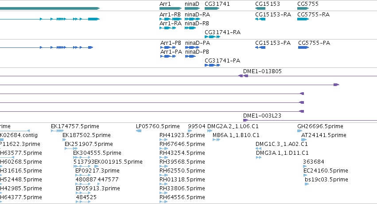Select DMG2A.2_1.L06.C1 feature
This screenshot has height=204, width=377.
tap(233, 126)
